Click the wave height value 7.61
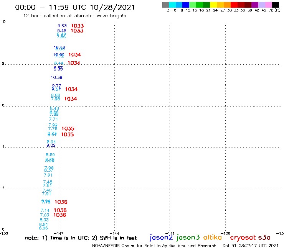The width and height of the screenshot is (284, 249). 47,185
